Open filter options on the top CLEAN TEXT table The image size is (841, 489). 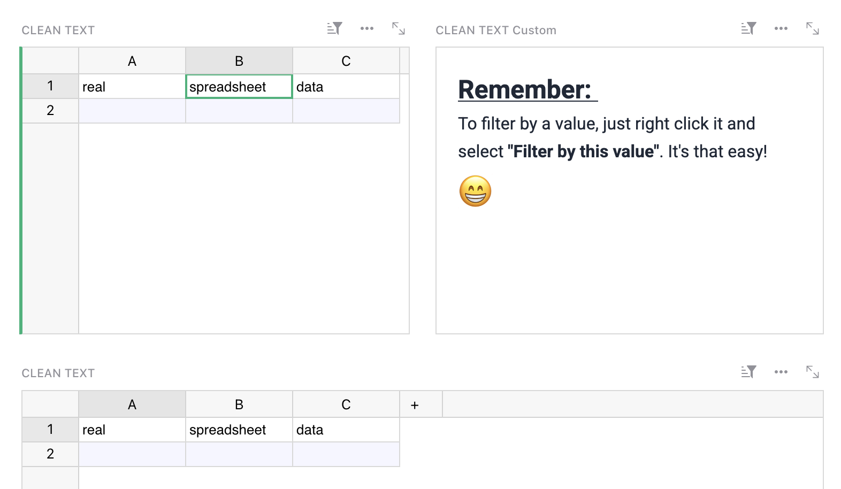(334, 28)
